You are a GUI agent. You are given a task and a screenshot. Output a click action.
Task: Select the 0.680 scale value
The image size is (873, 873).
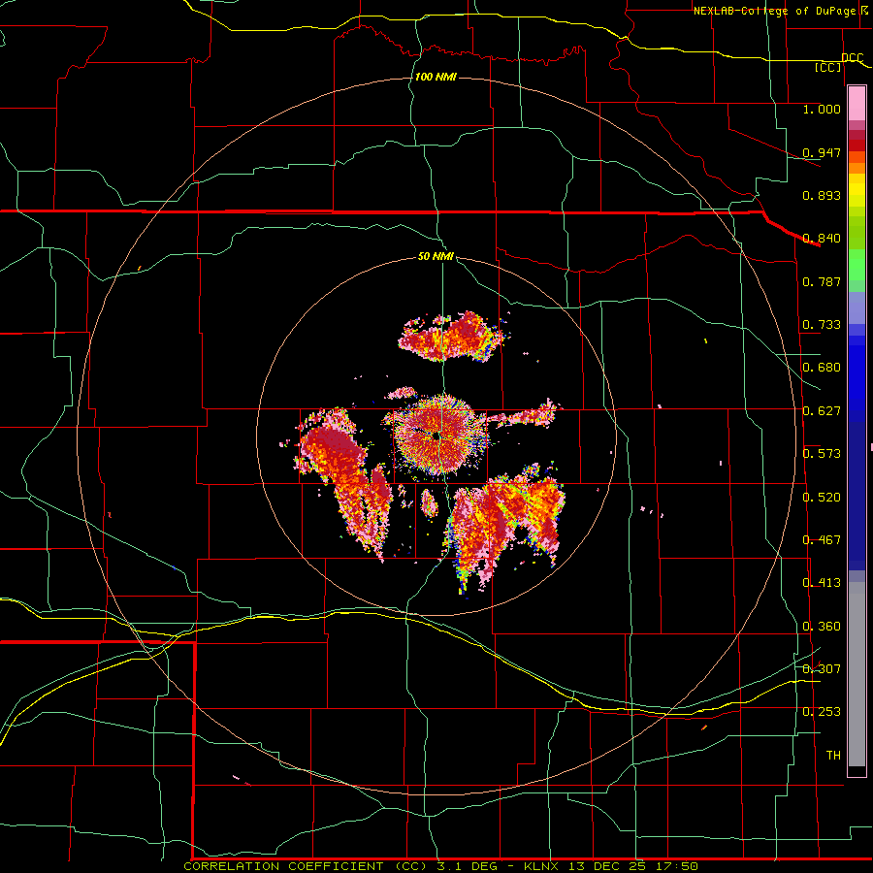(822, 368)
